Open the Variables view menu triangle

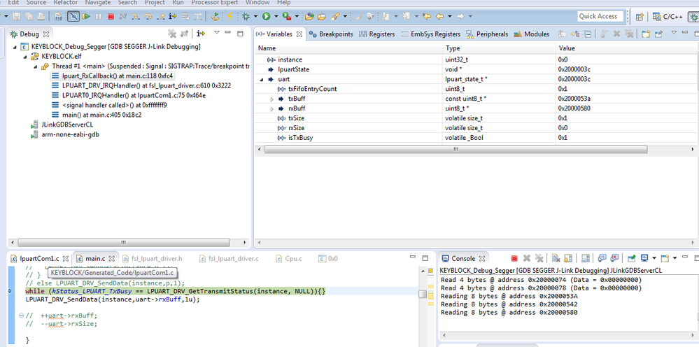click(x=674, y=32)
